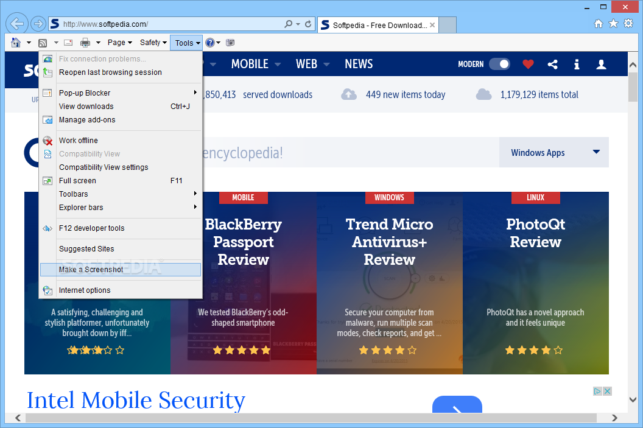Image resolution: width=643 pixels, height=428 pixels.
Task: Open the Toolbars submenu
Action: [121, 194]
